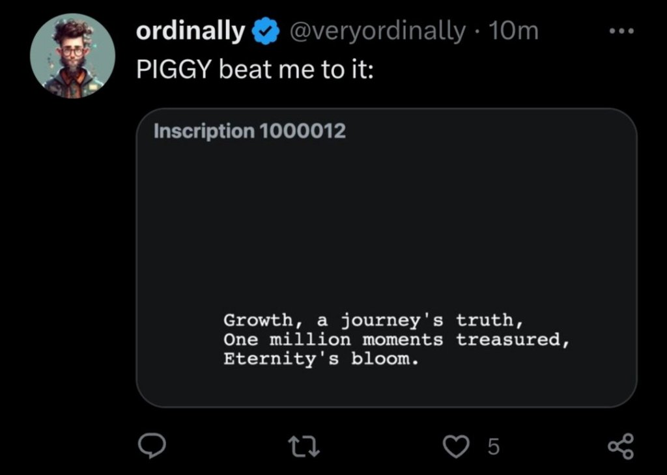Click the share icon below the tweet

click(x=619, y=447)
